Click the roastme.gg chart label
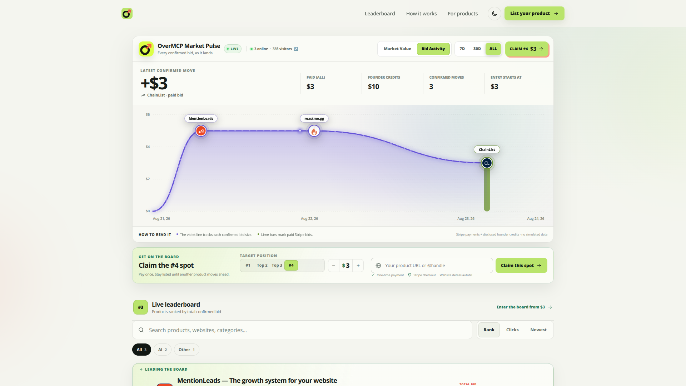Viewport: 686px width, 386px height. 314,119
